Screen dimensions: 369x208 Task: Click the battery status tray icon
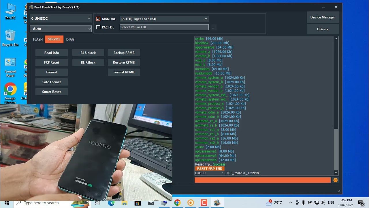tap(310, 203)
